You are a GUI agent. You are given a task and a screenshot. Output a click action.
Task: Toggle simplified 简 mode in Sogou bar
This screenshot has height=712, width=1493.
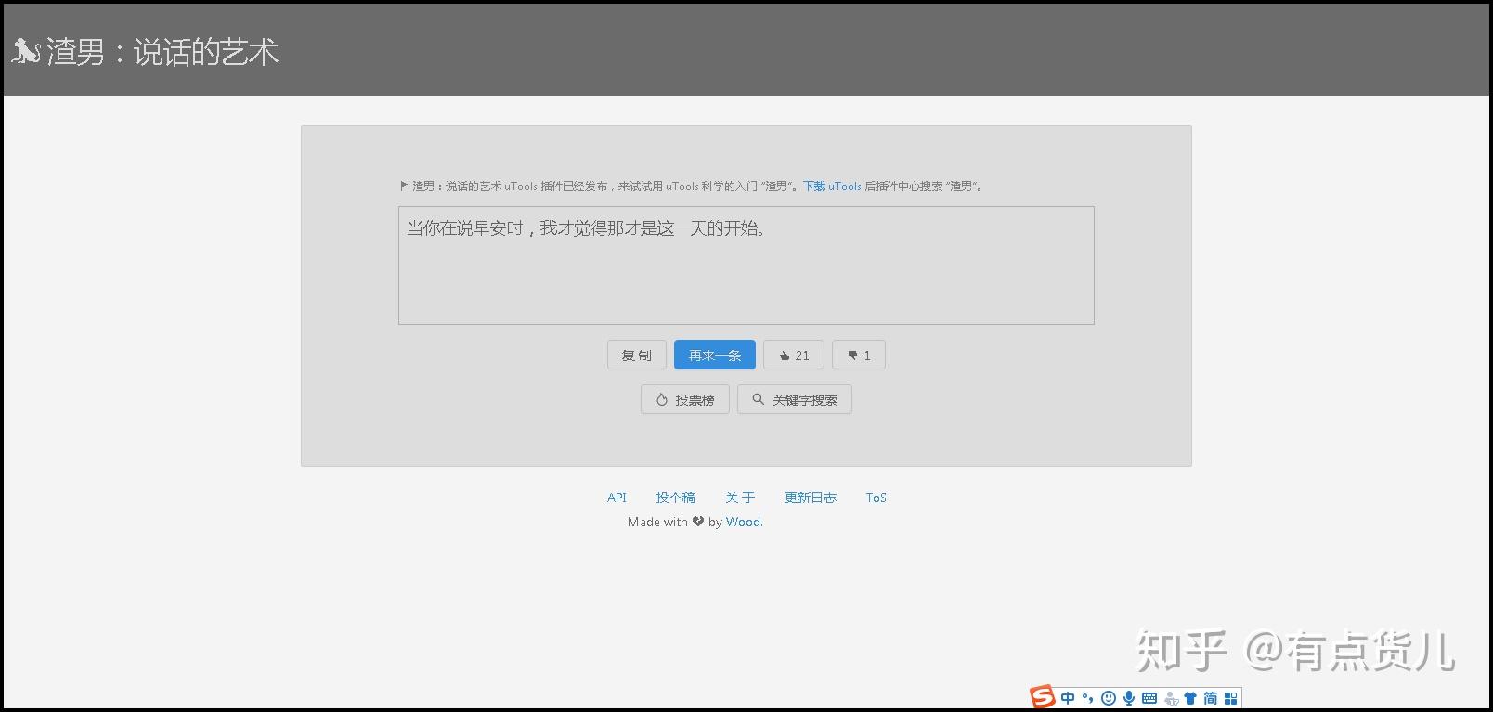coord(1211,698)
